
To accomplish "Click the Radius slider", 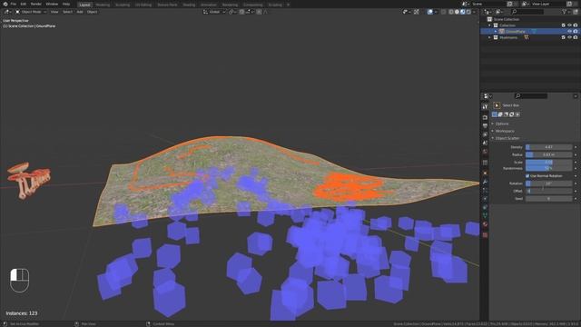I will [548, 154].
